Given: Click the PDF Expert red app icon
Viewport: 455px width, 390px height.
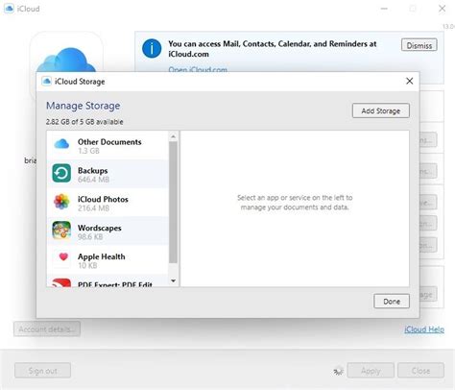Looking at the screenshot, I should tap(61, 282).
